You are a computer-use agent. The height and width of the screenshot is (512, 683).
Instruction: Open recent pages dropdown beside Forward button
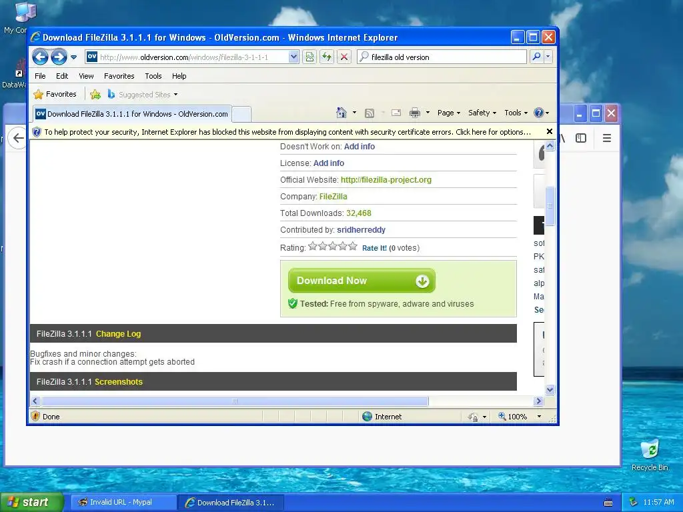[x=73, y=57]
